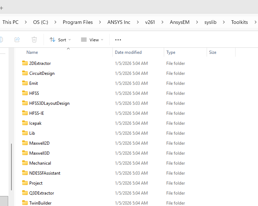Expand chevron after AnsysEM

[x=197, y=22]
